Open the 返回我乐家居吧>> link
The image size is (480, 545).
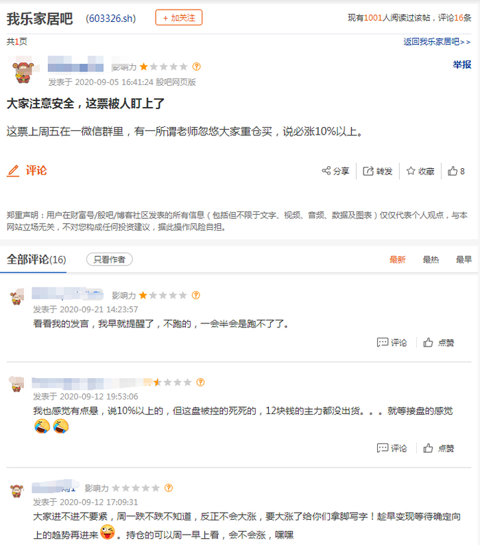tap(437, 42)
